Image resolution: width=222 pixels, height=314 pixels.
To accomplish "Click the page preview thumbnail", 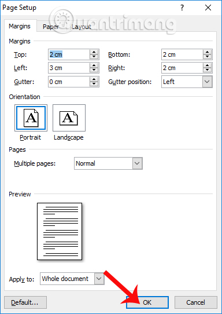I will 60,231.
